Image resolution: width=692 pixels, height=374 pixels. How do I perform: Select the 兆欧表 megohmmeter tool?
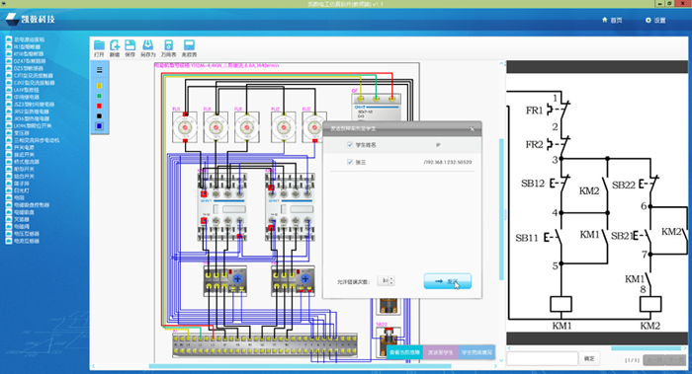point(189,48)
